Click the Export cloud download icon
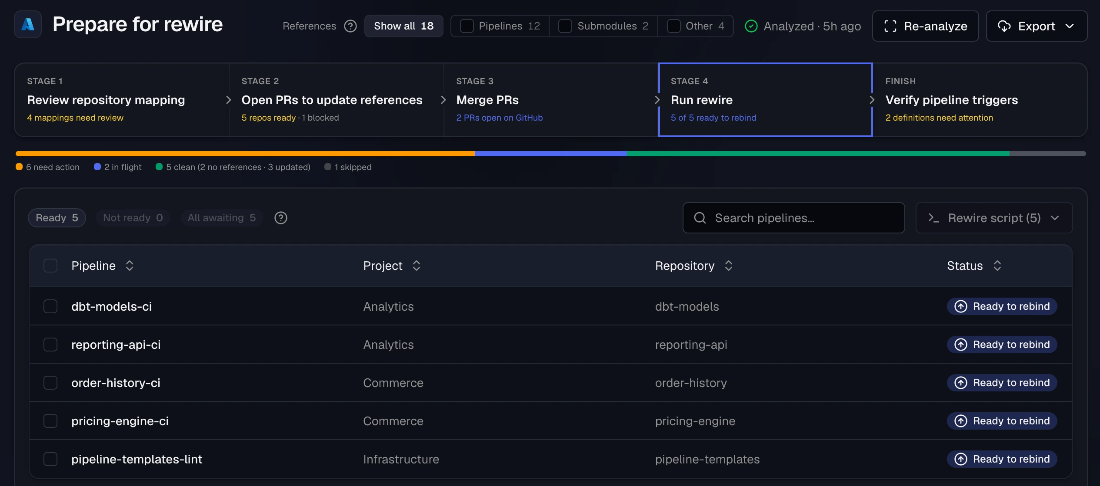Viewport: 1100px width, 486px height. pos(1004,26)
